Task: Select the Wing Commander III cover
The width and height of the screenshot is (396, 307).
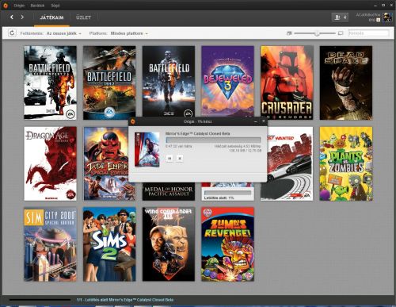Action: [x=169, y=244]
